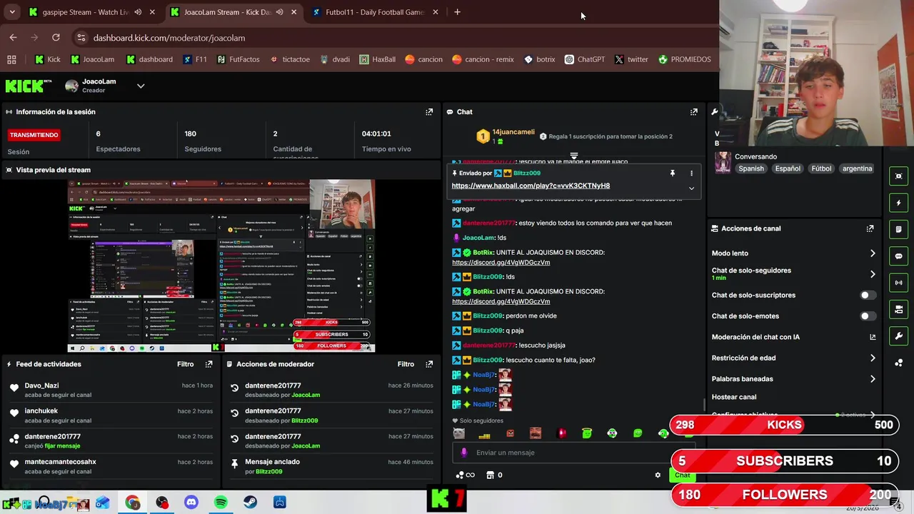
Task: Expand the pinned message chevron
Action: pos(691,188)
